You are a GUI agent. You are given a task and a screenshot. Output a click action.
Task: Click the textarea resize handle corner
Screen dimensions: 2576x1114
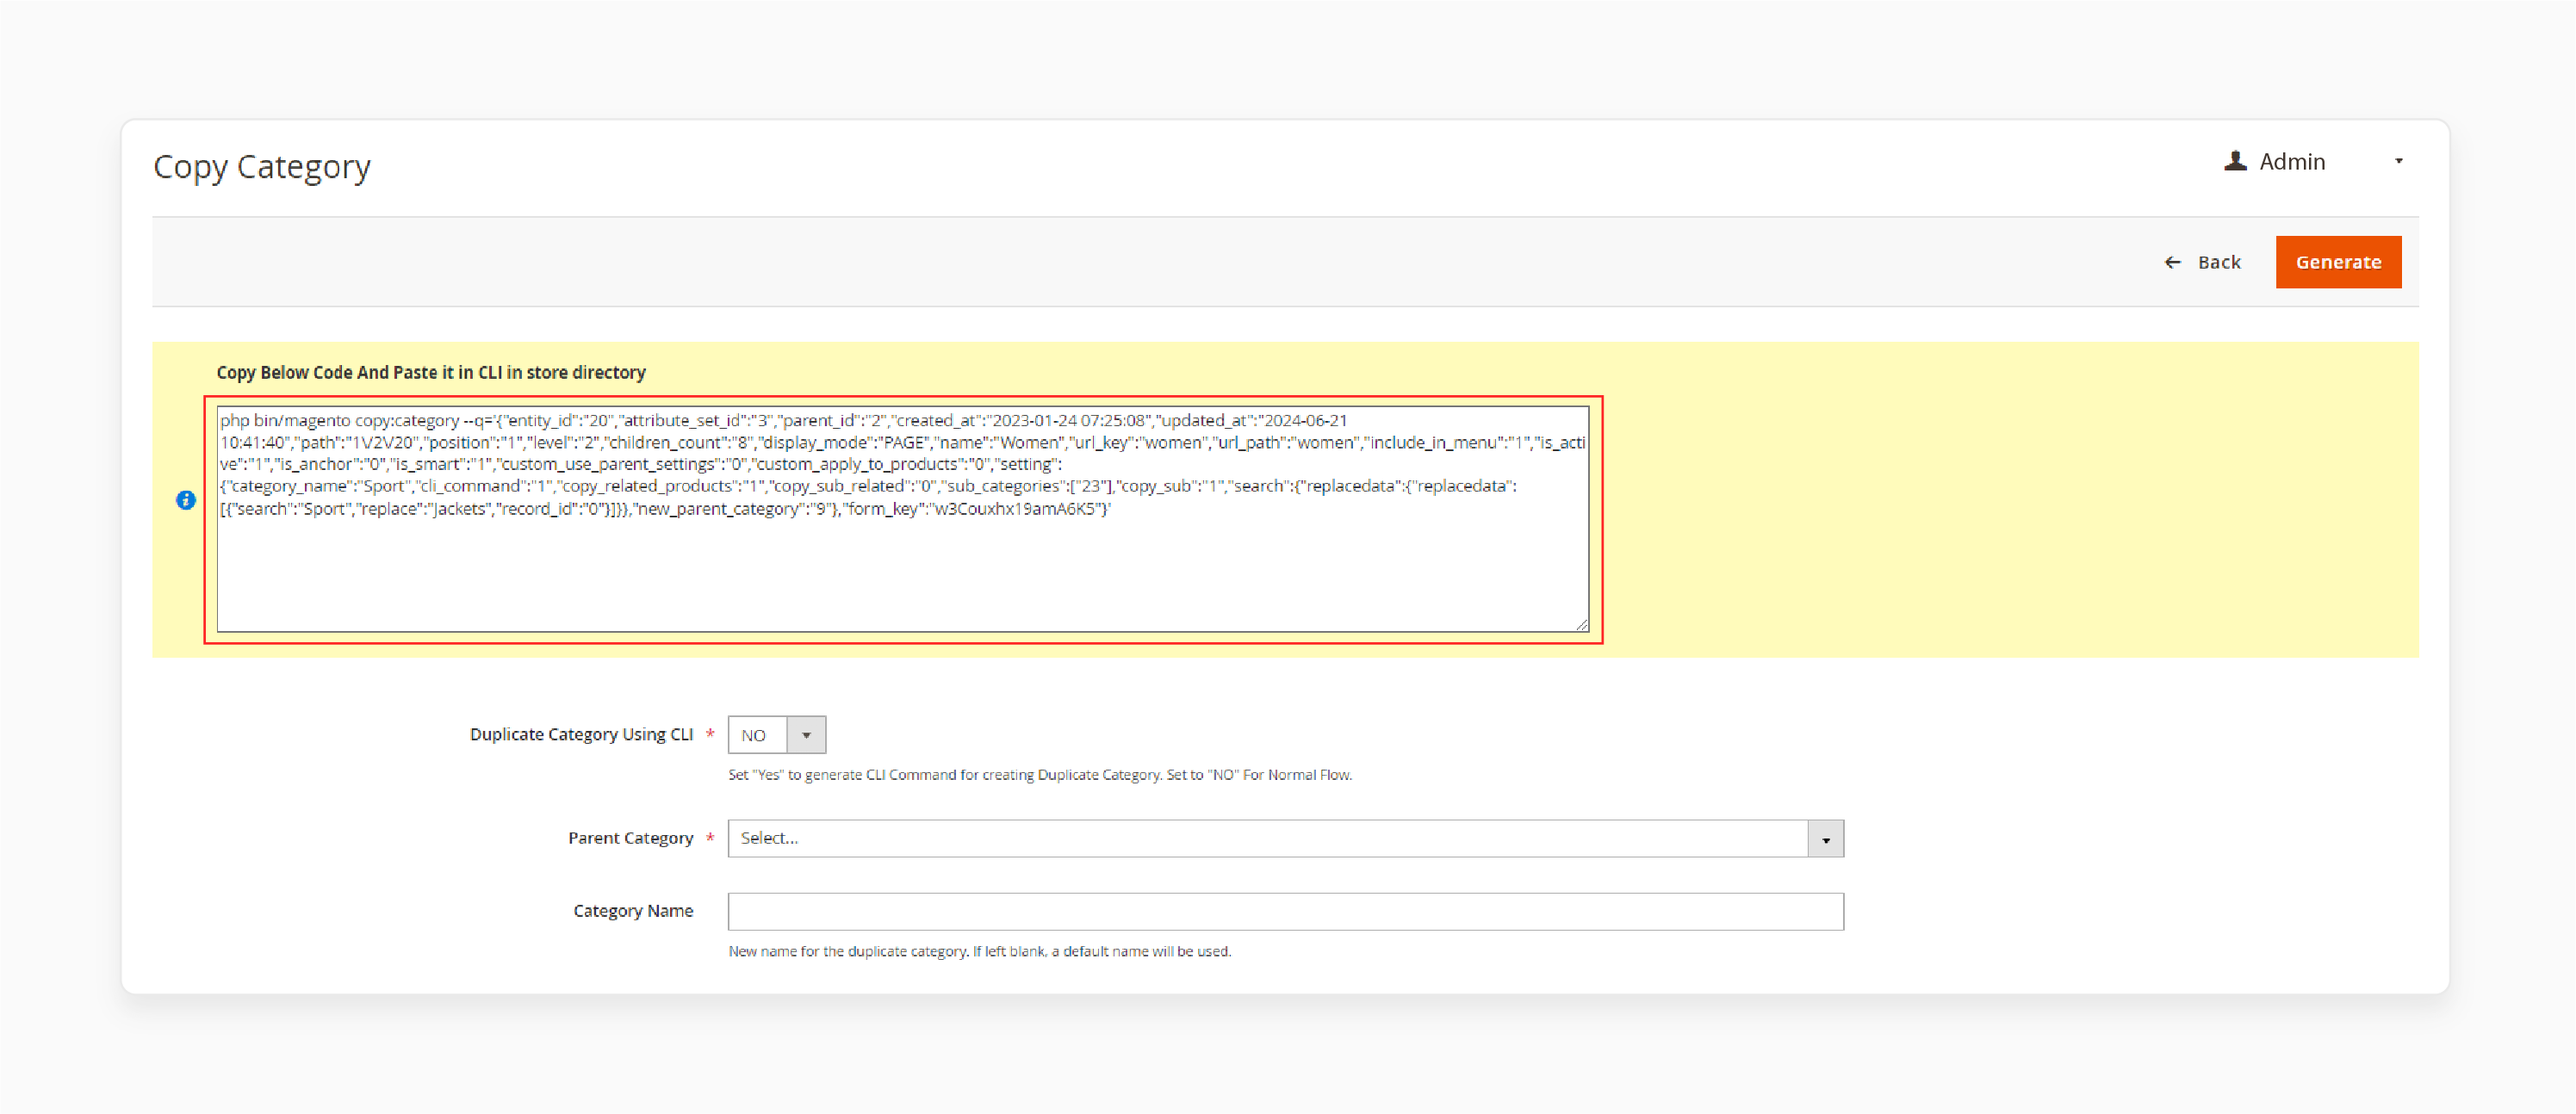(x=1582, y=625)
